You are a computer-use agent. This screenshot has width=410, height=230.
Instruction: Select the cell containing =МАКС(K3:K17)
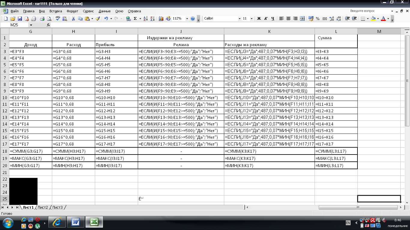pos(269,158)
